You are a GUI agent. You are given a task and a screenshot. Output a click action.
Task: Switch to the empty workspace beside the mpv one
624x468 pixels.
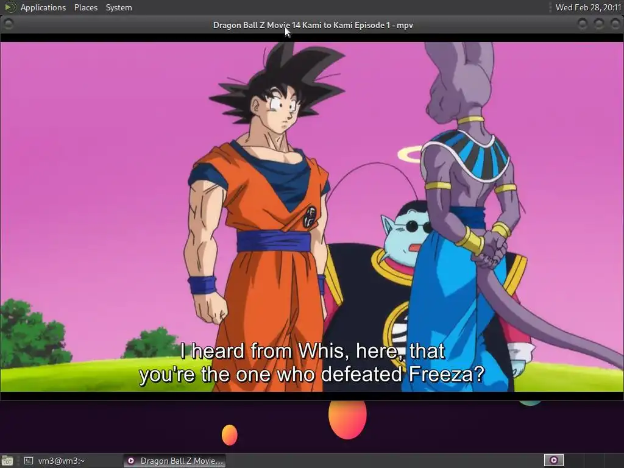pyautogui.click(x=573, y=461)
